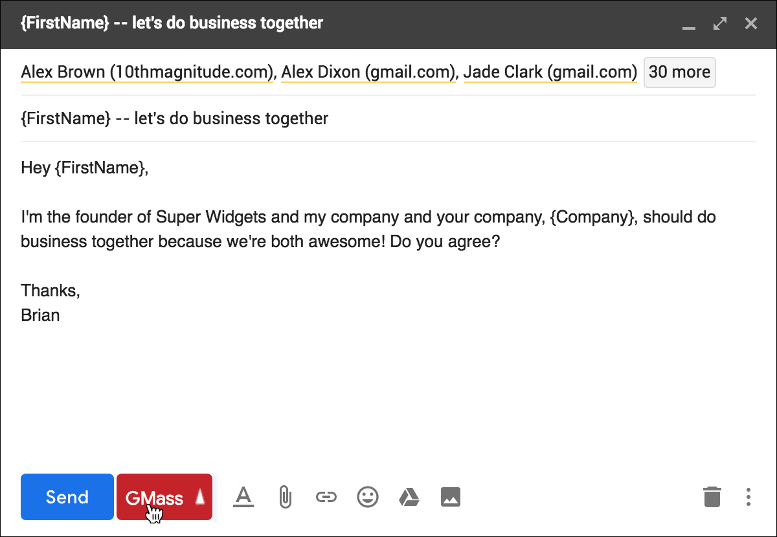Screen dimensions: 777x537
Task: Select the Alex Brown recipient chip
Action: click(x=147, y=72)
